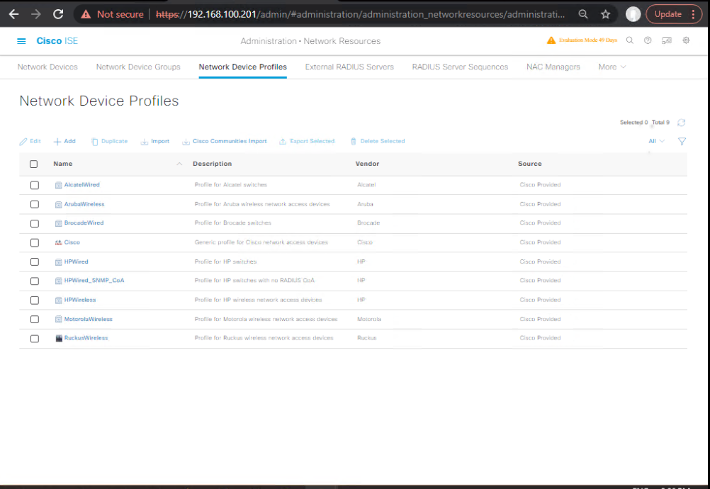Check the AlcatelWired row checkbox
The height and width of the screenshot is (489, 710).
click(35, 185)
